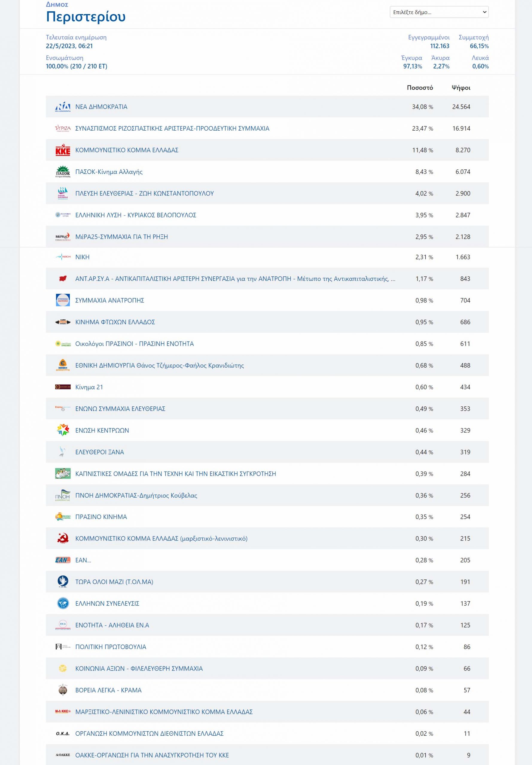Click the ΕΝΩΣΗ ΚΕΝΤΡΩΩΝ colorful star logo
Image resolution: width=532 pixels, height=765 pixels.
[x=63, y=430]
